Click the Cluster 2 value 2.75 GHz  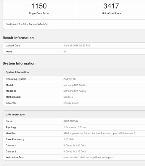(x=75, y=151)
